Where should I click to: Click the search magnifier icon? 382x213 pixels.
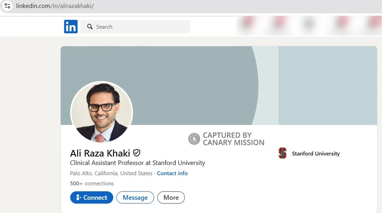[x=90, y=27]
